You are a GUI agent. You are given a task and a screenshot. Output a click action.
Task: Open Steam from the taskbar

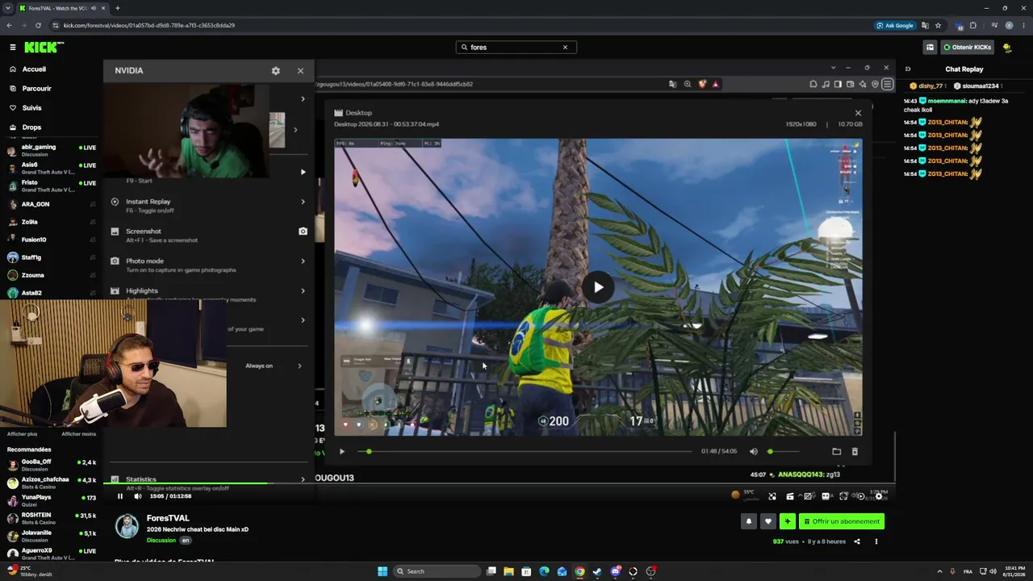click(x=597, y=571)
